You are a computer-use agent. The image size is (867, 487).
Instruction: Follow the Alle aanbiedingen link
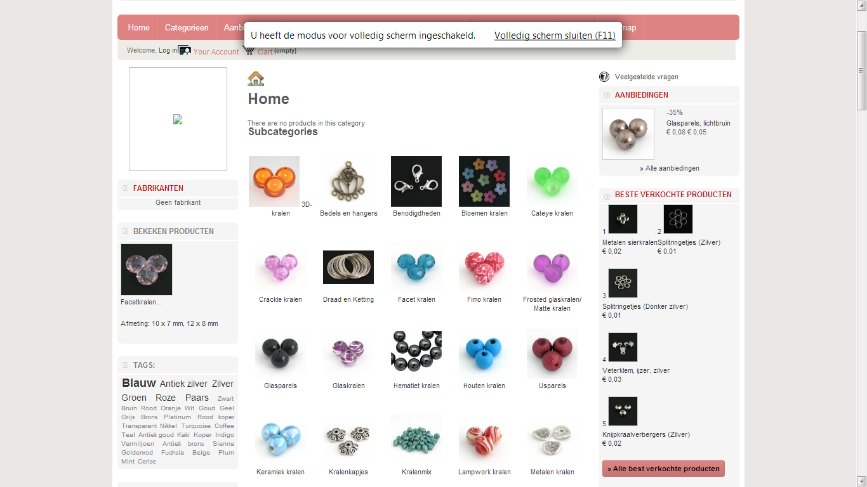(670, 168)
